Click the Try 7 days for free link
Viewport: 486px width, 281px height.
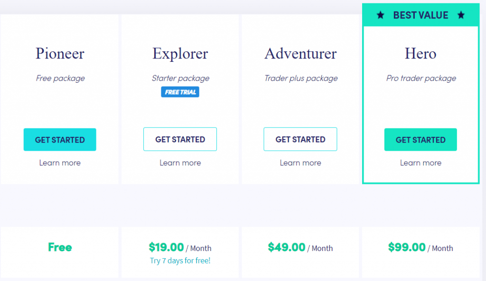point(180,261)
